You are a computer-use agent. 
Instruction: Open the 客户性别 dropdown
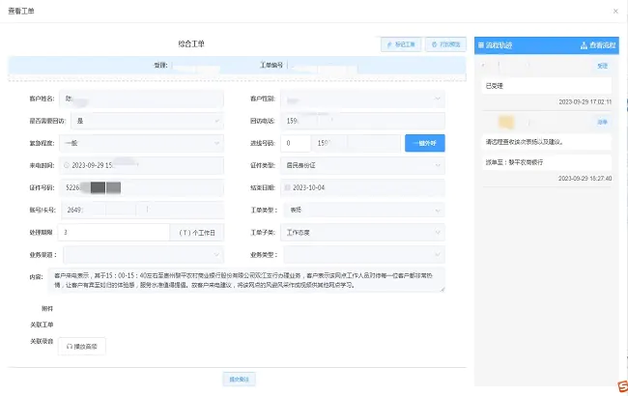[362, 99]
